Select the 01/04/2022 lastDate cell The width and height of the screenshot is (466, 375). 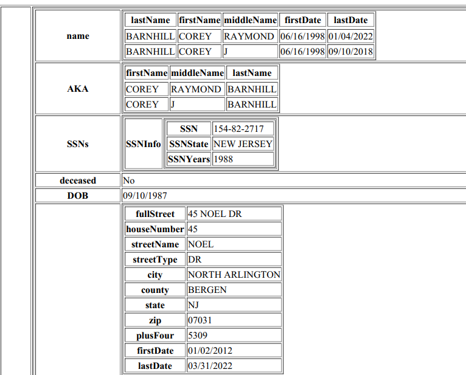(x=350, y=36)
